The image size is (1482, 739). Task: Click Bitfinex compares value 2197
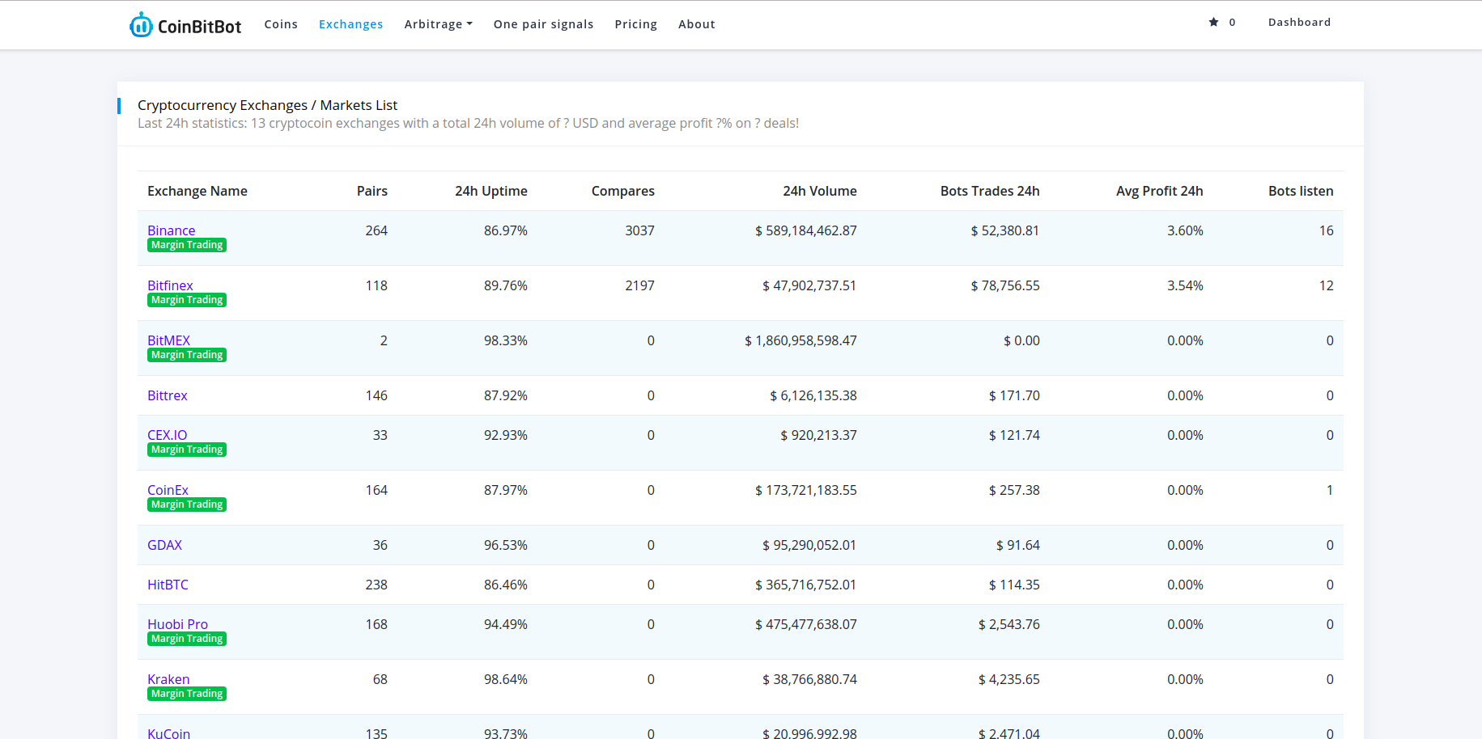click(x=639, y=285)
